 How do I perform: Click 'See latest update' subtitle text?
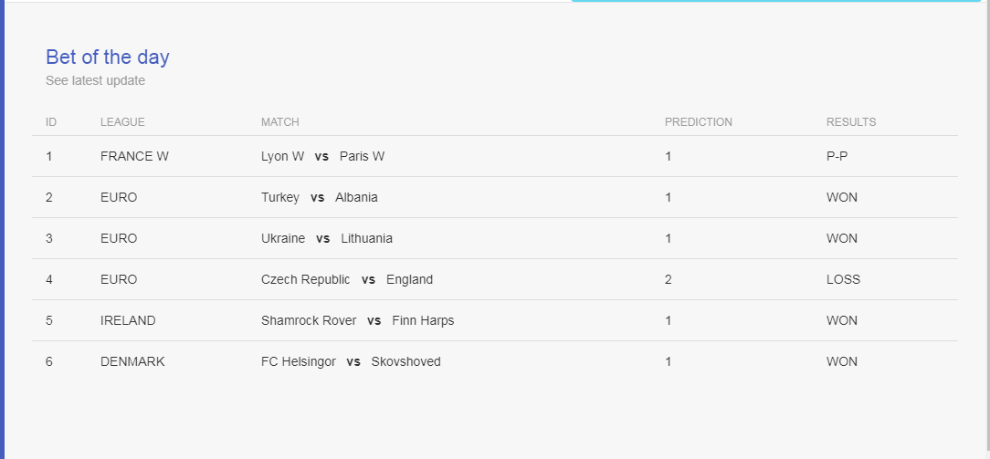[x=95, y=80]
